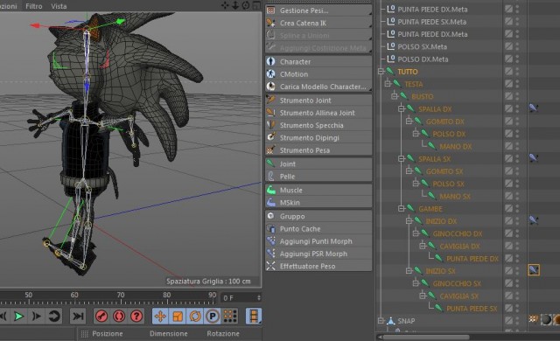Open the CMotion icon entry

tap(271, 73)
